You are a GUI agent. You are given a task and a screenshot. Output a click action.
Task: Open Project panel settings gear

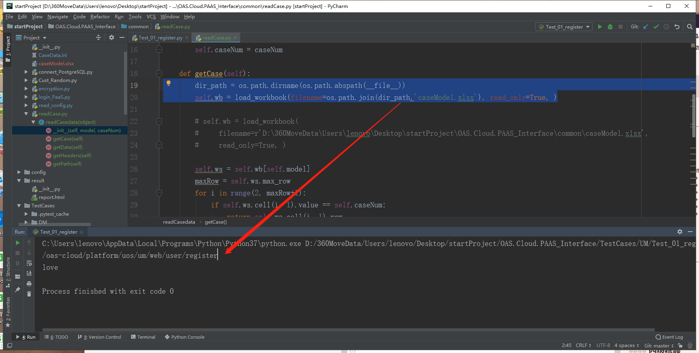112,37
